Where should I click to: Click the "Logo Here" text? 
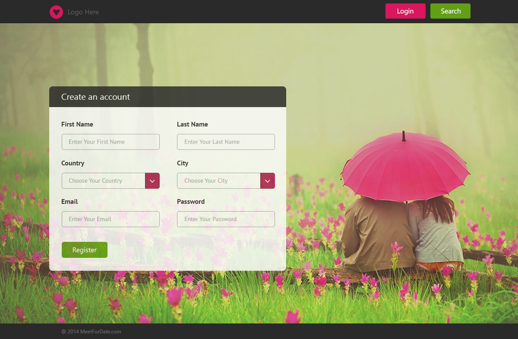[83, 12]
